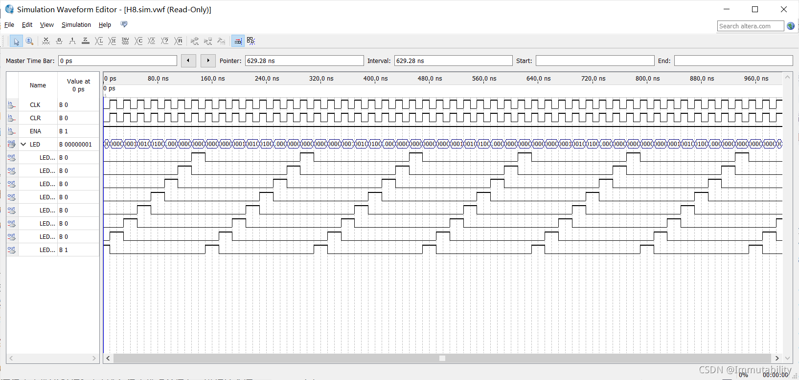
Task: Open the View menu
Action: click(47, 25)
